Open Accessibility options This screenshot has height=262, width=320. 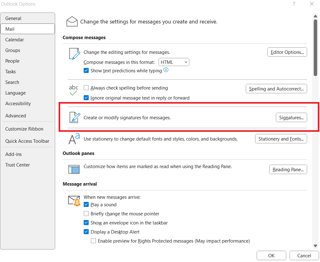point(28,104)
